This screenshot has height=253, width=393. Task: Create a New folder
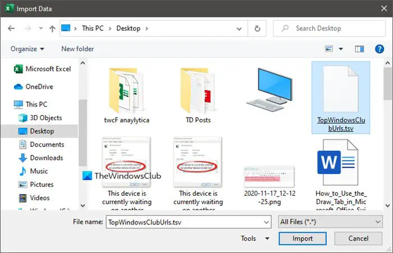[77, 49]
